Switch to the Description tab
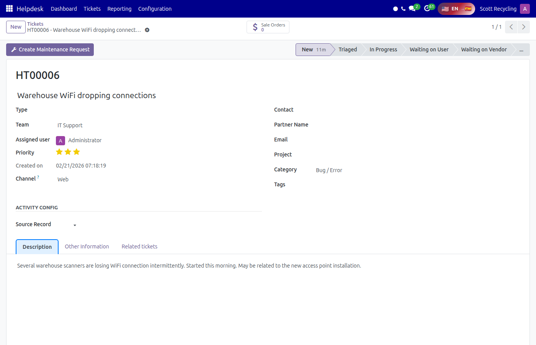Viewport: 536px width, 345px height. 37,247
